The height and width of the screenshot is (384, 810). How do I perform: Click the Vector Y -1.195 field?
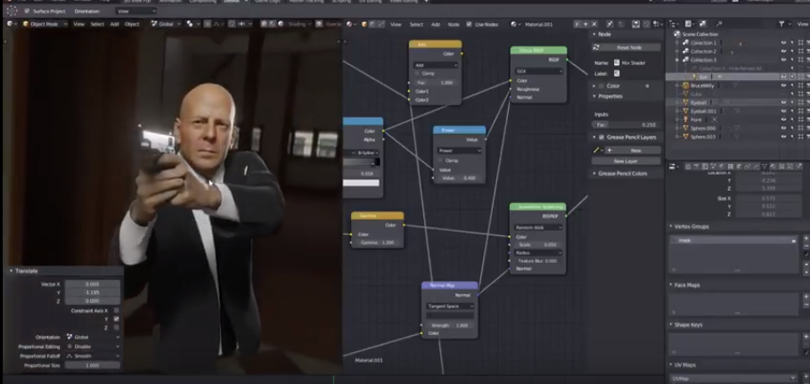[x=93, y=292]
